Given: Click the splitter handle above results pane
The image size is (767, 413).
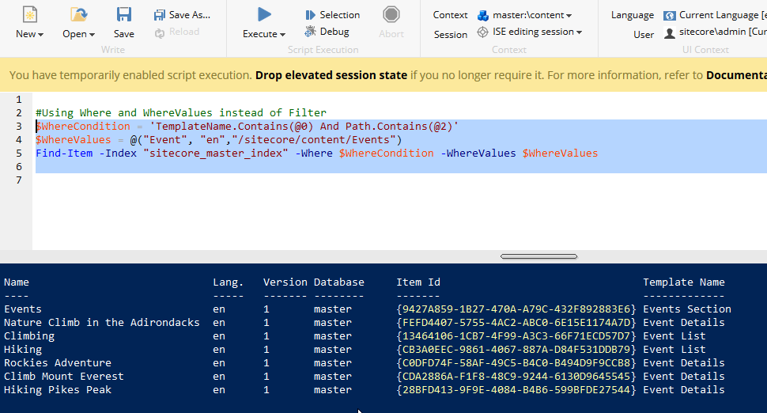Looking at the screenshot, I should click(538, 256).
